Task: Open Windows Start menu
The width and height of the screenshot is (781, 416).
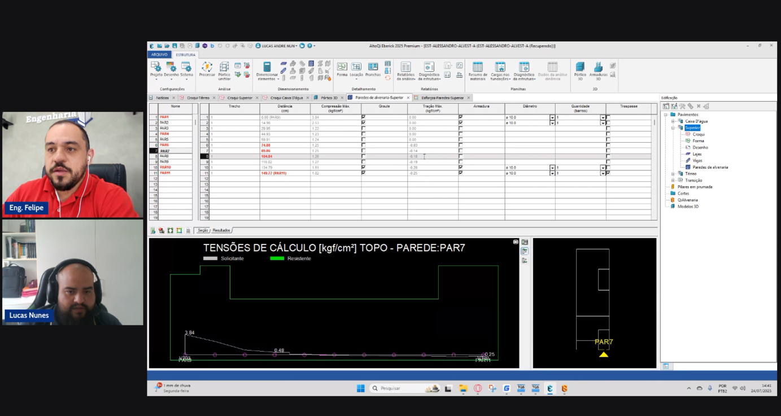Action: point(360,388)
